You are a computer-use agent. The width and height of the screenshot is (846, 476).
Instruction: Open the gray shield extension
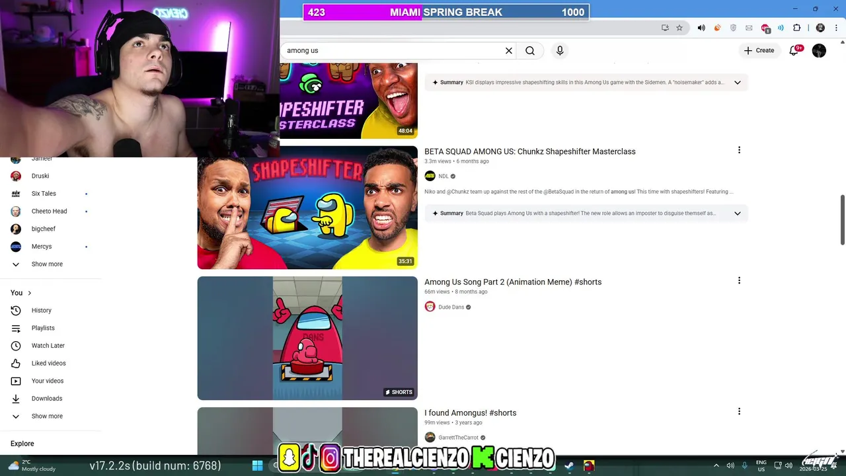733,28
